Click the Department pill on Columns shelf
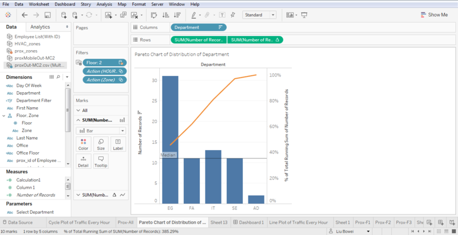 tap(198, 27)
